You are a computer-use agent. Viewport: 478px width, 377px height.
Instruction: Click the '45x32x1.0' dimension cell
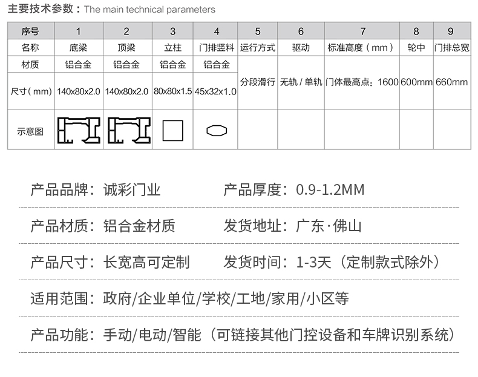pos(215,91)
